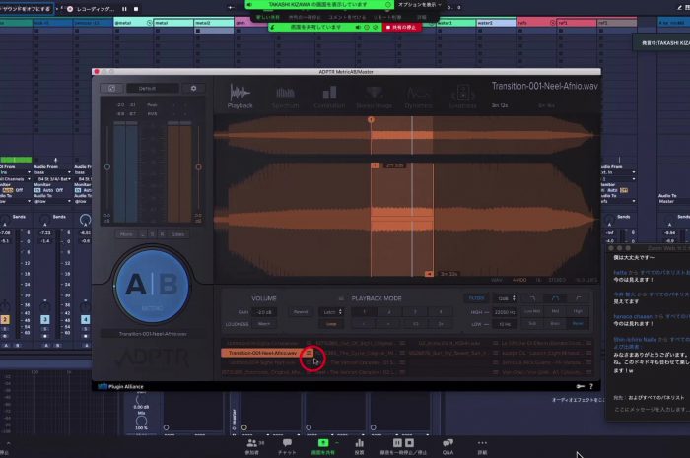The image size is (690, 458).
Task: Open the plugin help question mark
Action: 591,386
